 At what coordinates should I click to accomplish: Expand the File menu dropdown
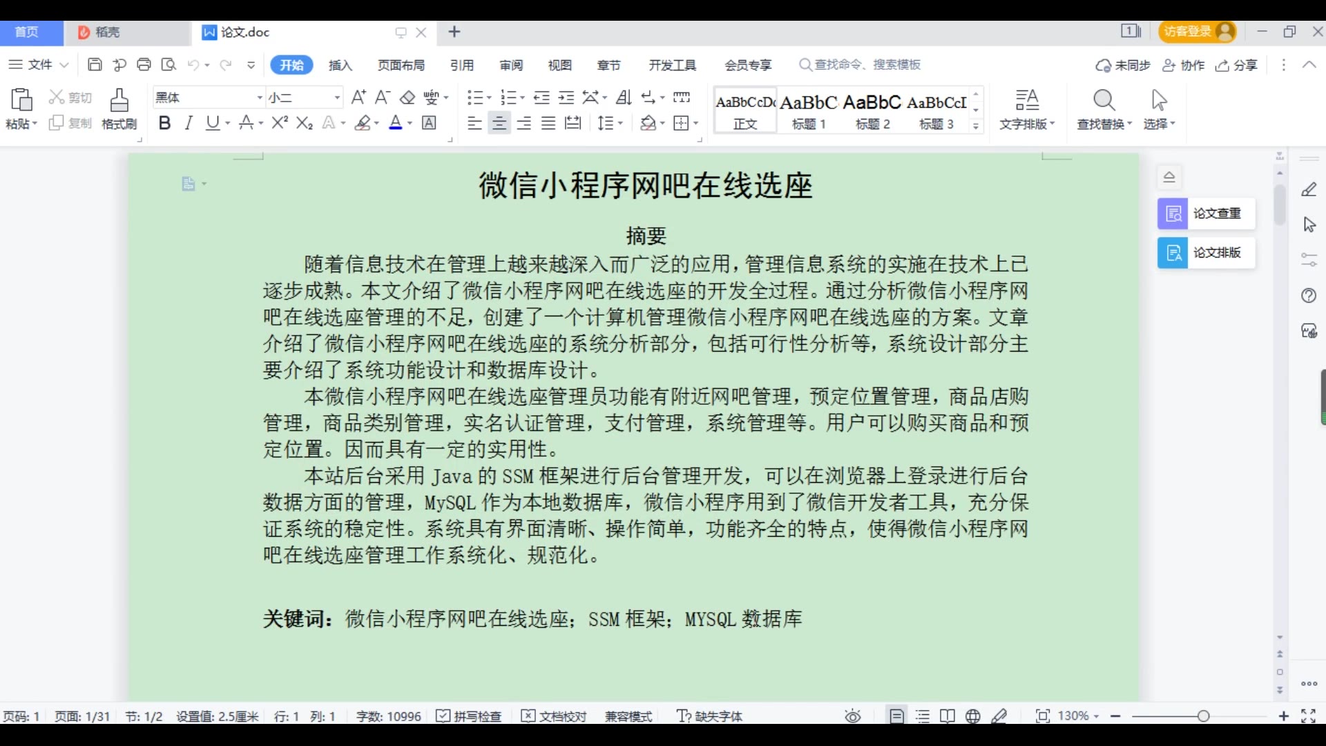38,64
